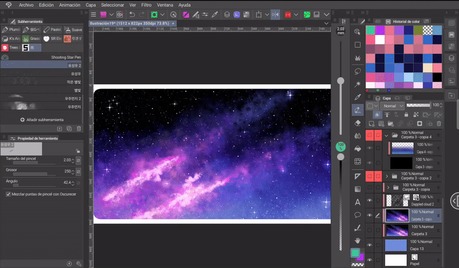Screen dimensions: 459x268
Task: Select the Speech balloon tool
Action: pos(357,215)
